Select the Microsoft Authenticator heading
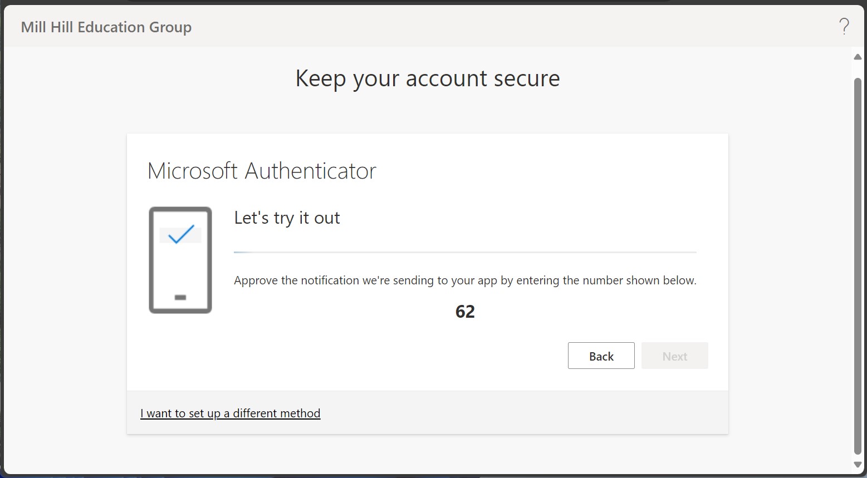 pos(262,170)
